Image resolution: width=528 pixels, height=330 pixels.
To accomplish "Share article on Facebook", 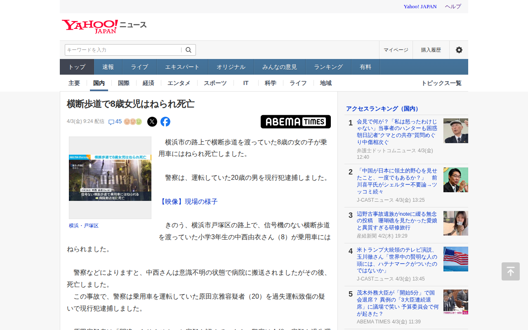I will pyautogui.click(x=165, y=122).
